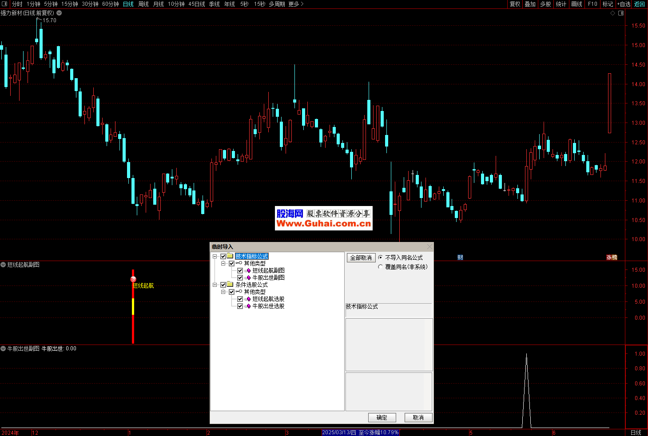648x436 pixels.
Task: Expand the 更多 periods menu
Action: coord(296,4)
